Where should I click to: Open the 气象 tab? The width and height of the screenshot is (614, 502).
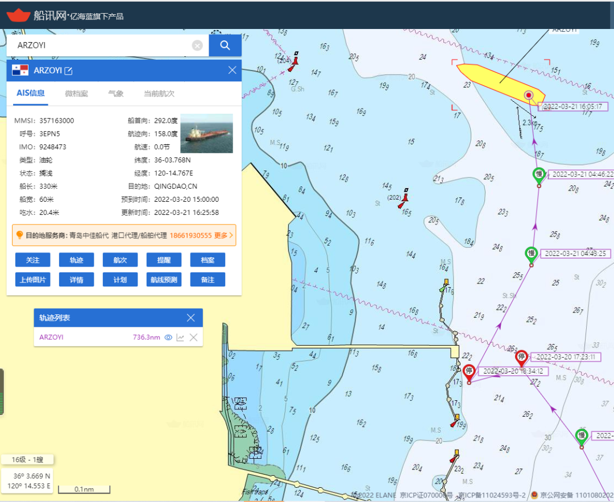pos(116,94)
